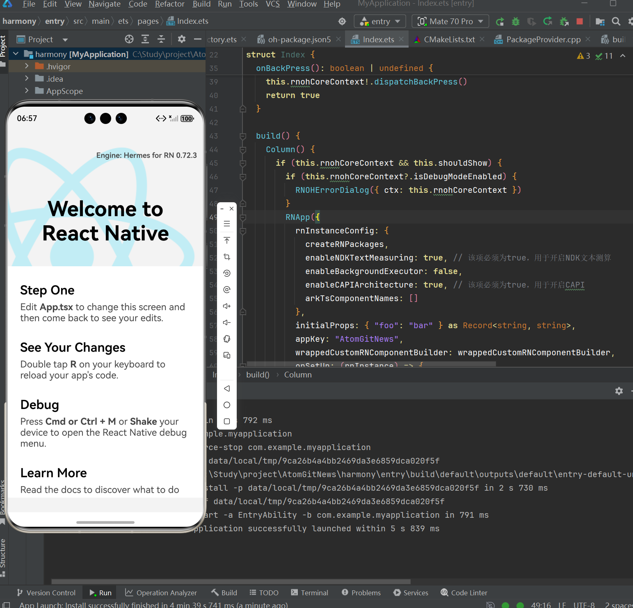The width and height of the screenshot is (633, 608).
Task: Open the Structure side tab
Action: click(x=3, y=557)
